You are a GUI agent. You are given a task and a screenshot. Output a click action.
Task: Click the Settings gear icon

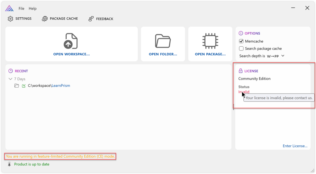coord(10,19)
